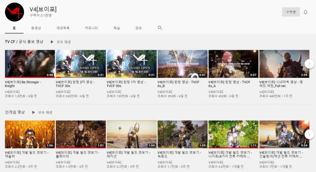Open the 정보 tab

pos(138,28)
